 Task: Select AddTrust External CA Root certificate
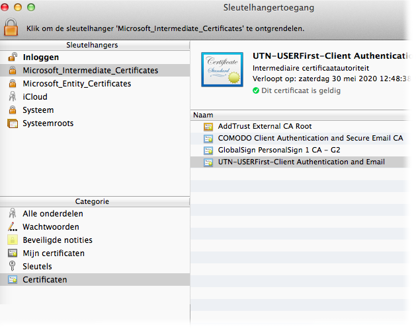(300, 126)
